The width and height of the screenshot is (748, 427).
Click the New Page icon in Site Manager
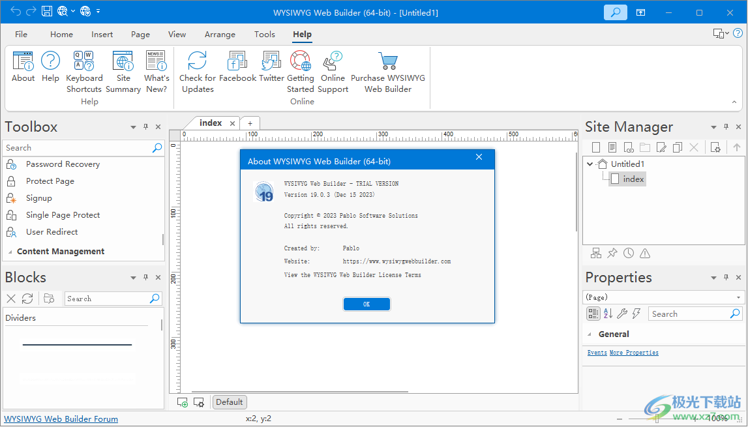pyautogui.click(x=595, y=147)
